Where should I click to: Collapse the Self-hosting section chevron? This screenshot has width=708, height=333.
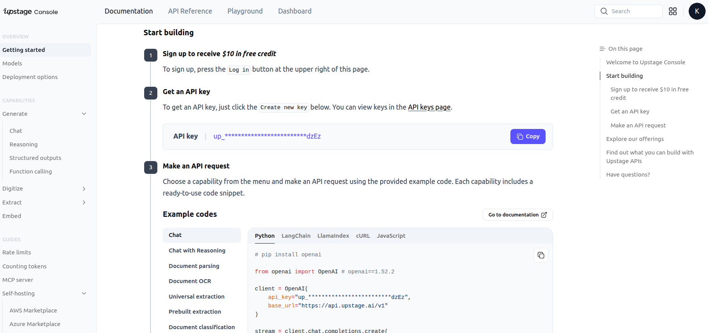(84, 294)
